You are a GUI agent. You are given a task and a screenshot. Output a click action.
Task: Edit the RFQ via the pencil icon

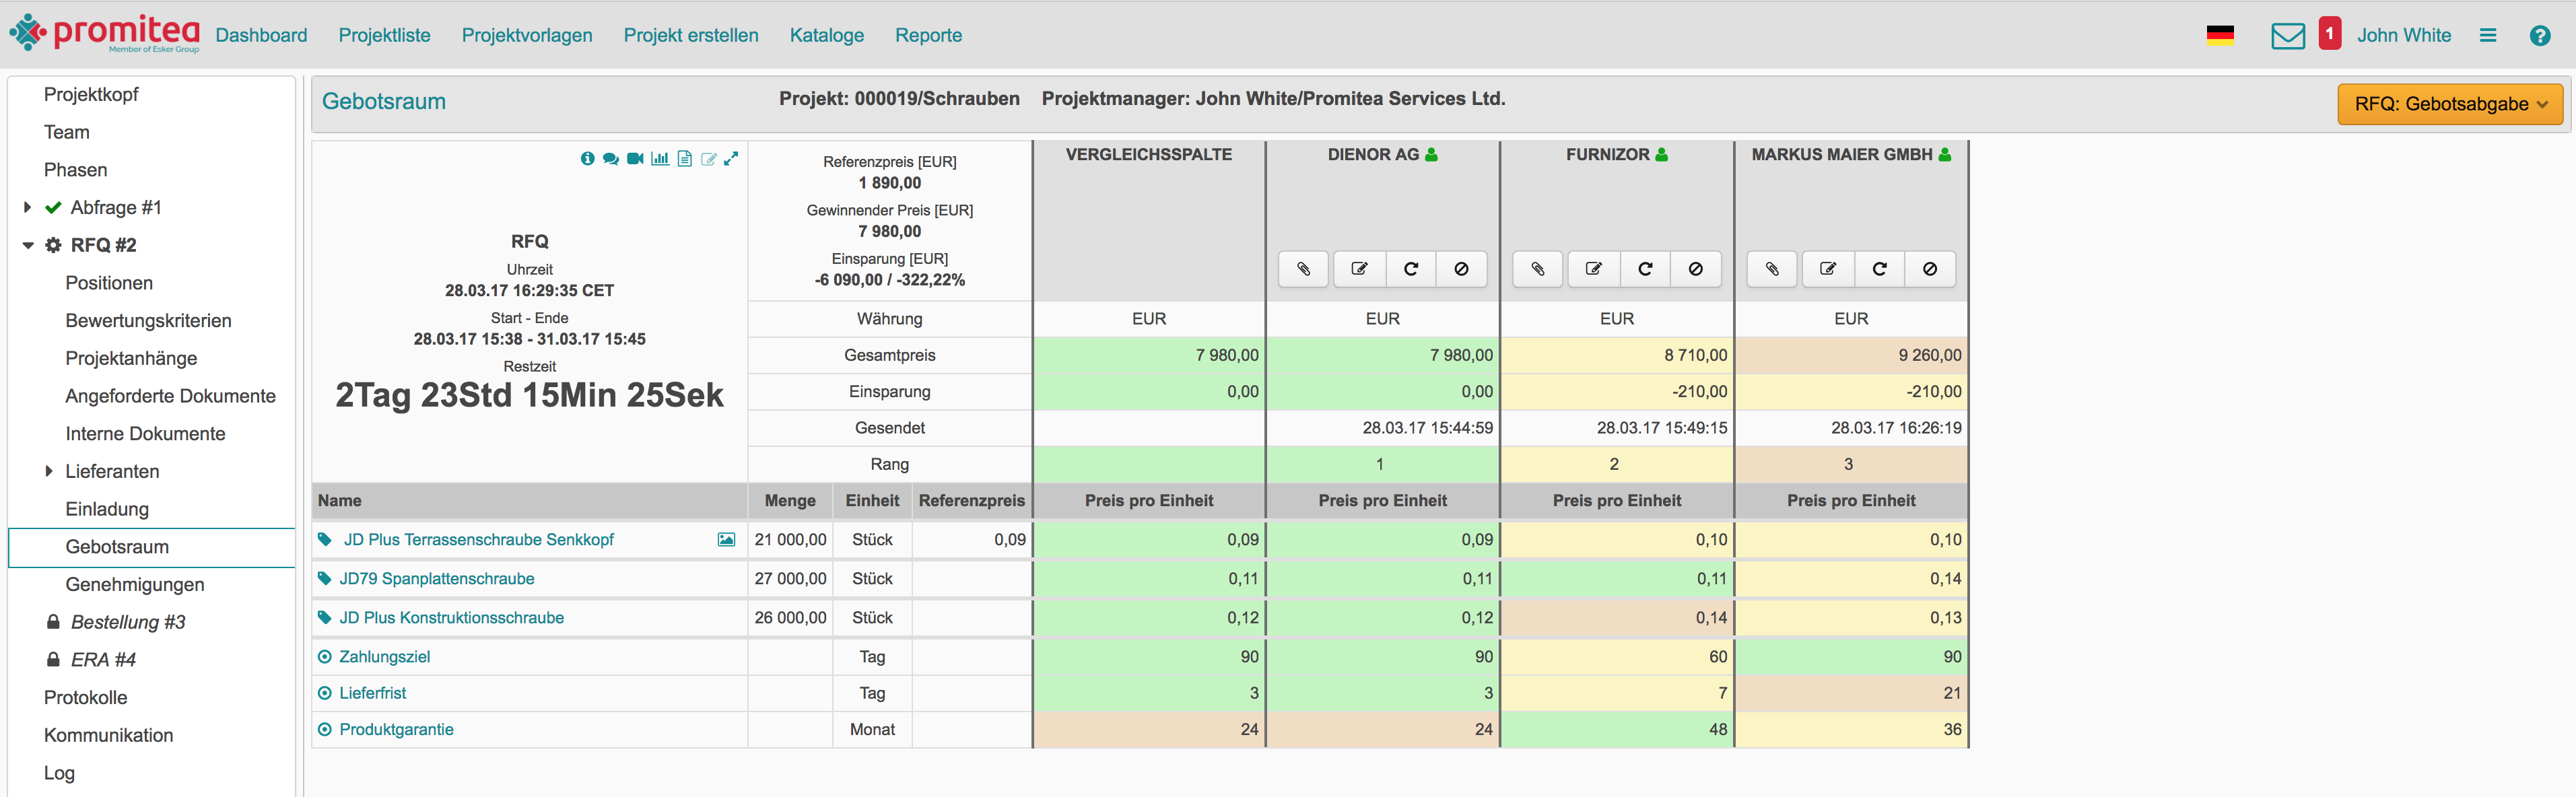pos(709,158)
